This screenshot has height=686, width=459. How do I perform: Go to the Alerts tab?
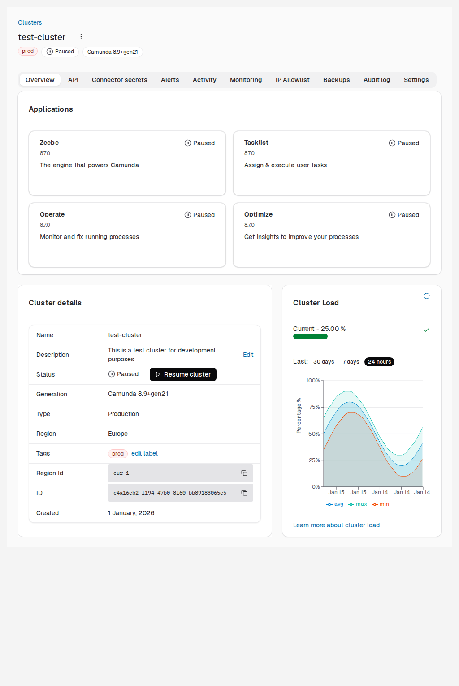coord(170,80)
